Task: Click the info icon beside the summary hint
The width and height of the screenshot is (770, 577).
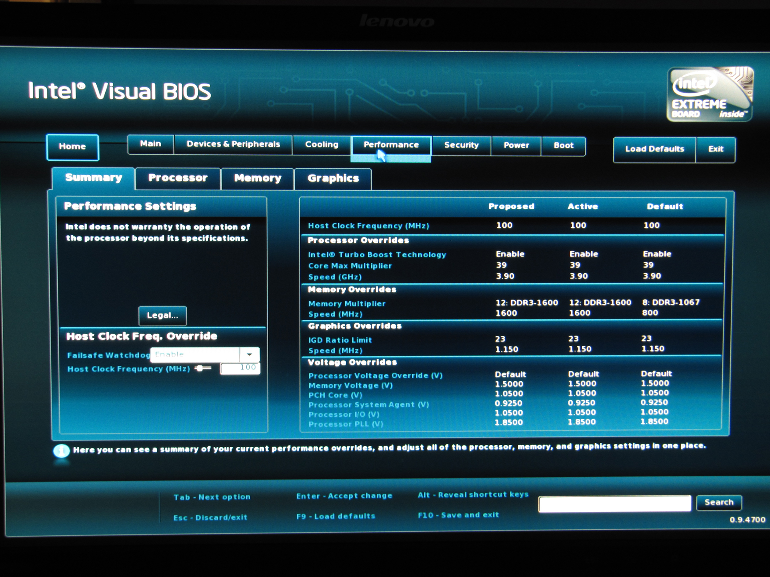Action: [61, 451]
